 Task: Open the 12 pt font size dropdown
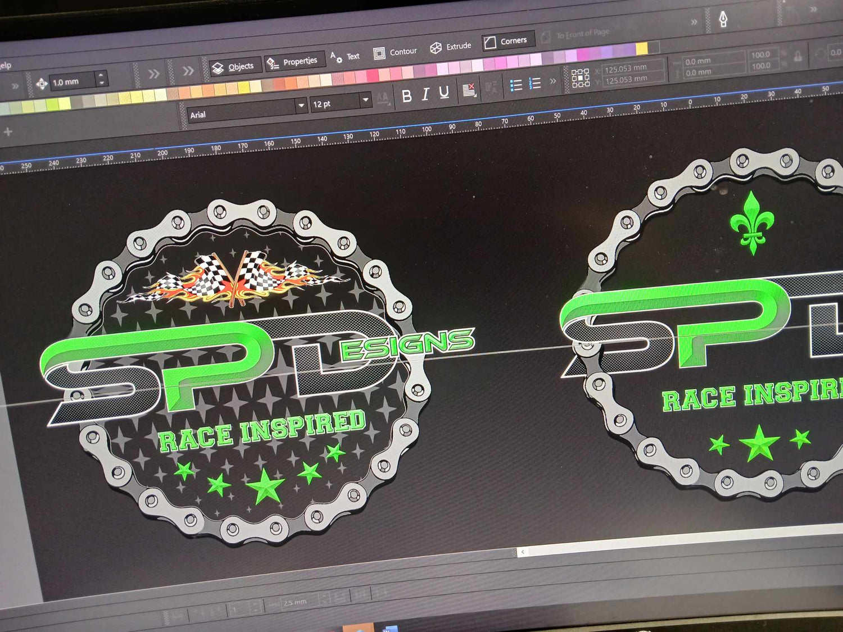[366, 100]
